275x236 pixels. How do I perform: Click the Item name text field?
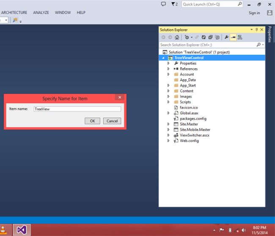(x=77, y=109)
